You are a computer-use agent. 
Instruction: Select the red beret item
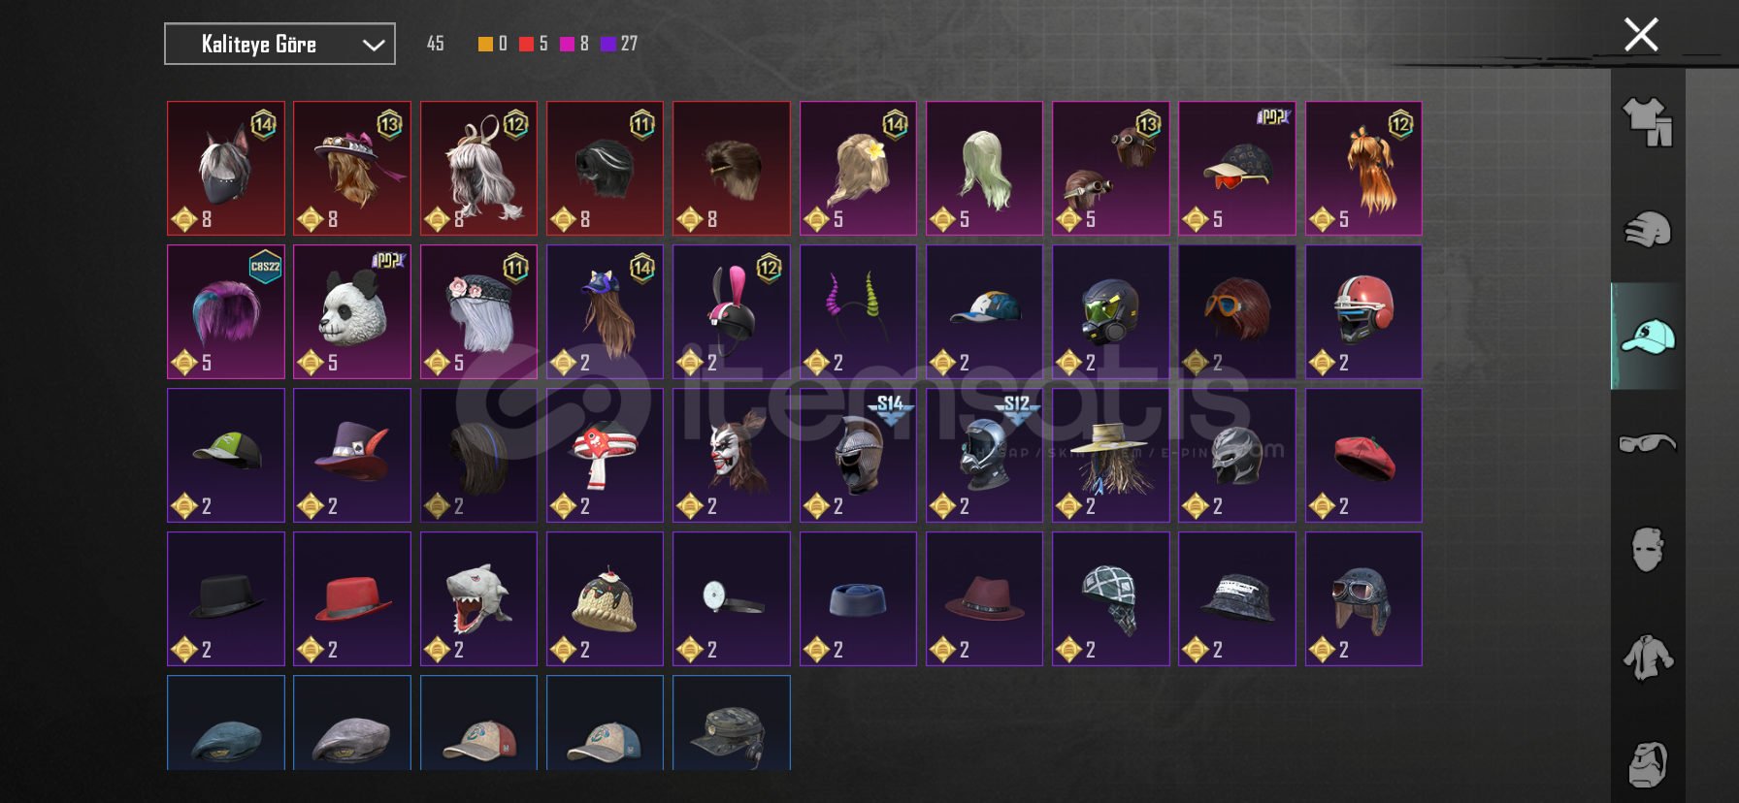click(x=1363, y=455)
